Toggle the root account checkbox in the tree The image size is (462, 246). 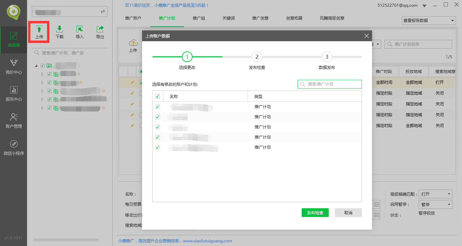pos(43,66)
